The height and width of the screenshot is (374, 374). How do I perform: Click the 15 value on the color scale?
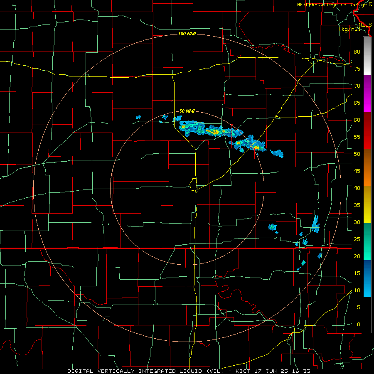pos(357,273)
